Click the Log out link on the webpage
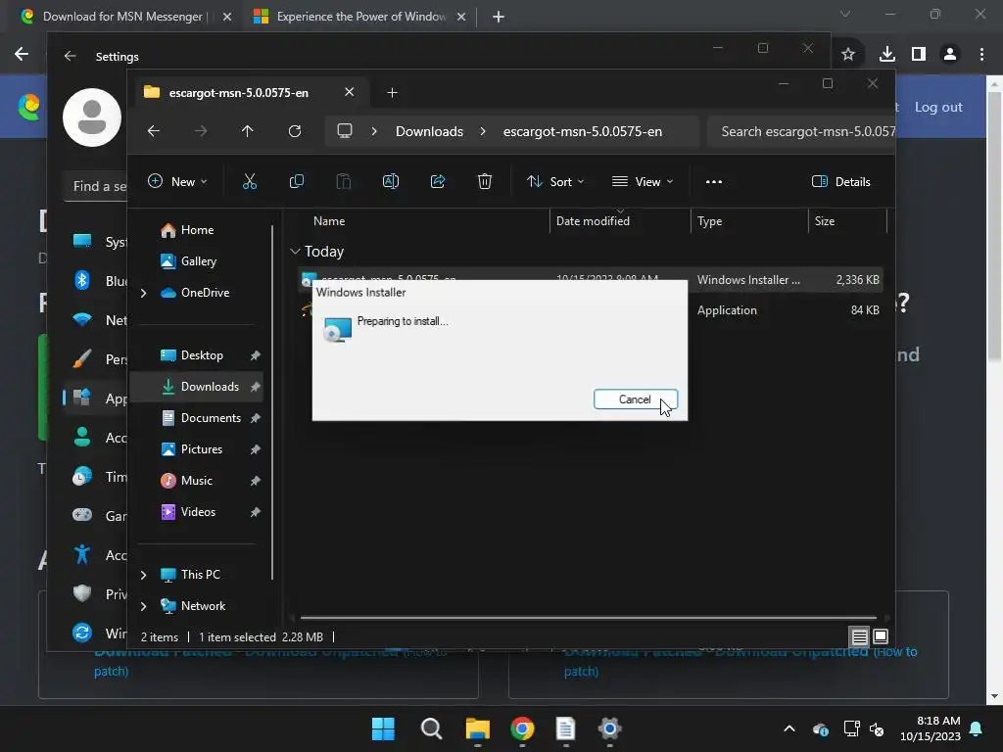Image resolution: width=1003 pixels, height=752 pixels. (x=938, y=107)
